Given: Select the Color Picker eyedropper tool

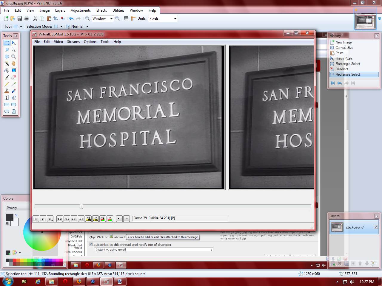Looking at the screenshot, I should [x=14, y=84].
